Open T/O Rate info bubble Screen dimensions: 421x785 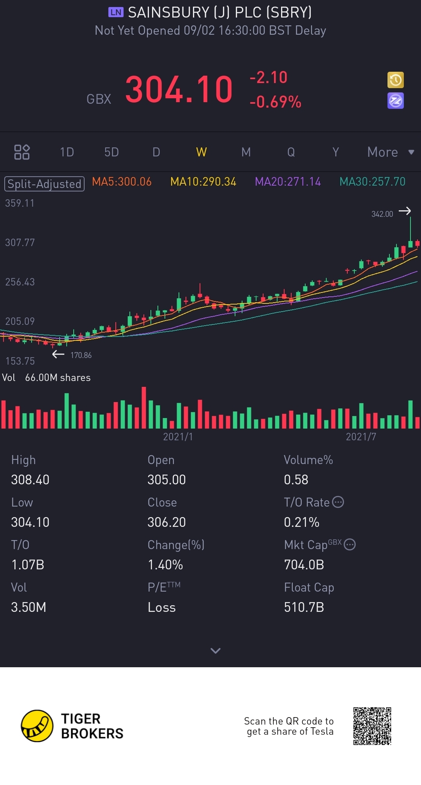click(338, 502)
